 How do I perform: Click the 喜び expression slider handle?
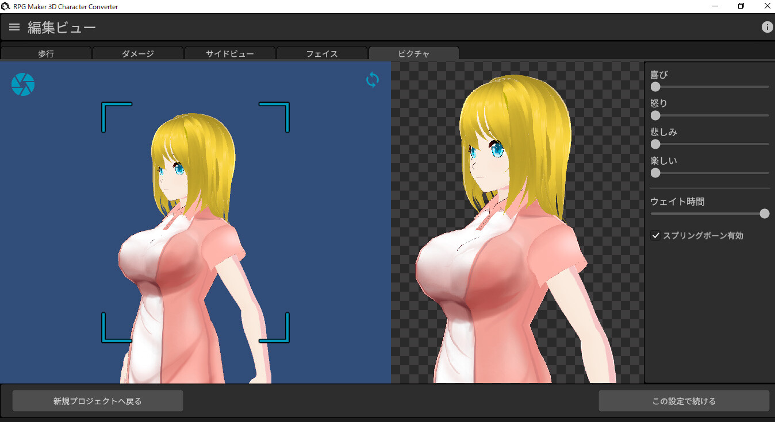click(655, 87)
